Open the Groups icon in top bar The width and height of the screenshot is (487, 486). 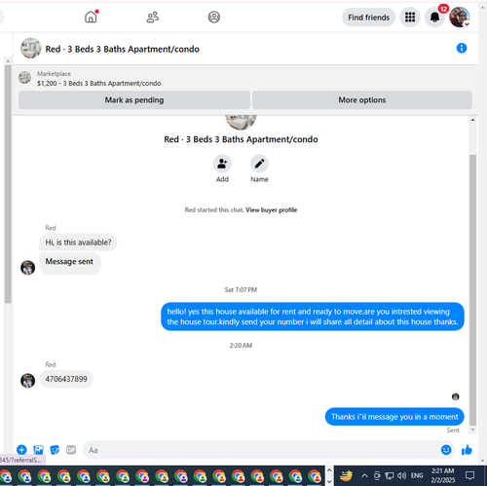(214, 17)
